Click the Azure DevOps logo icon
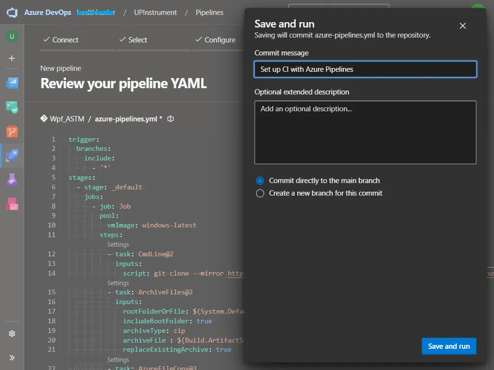This screenshot has height=370, width=494. point(12,13)
